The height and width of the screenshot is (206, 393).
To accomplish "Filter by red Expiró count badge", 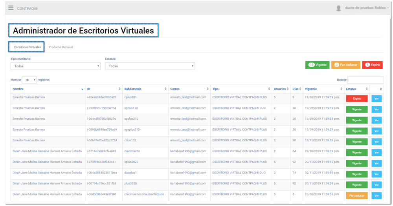I will 372,65.
